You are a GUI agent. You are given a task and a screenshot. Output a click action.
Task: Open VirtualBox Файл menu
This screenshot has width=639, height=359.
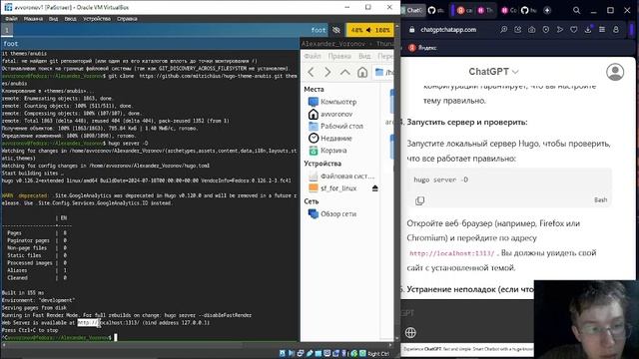[11, 19]
